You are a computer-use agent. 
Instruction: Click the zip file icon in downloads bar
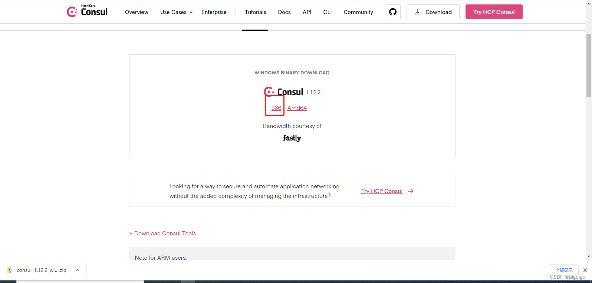pos(9,270)
